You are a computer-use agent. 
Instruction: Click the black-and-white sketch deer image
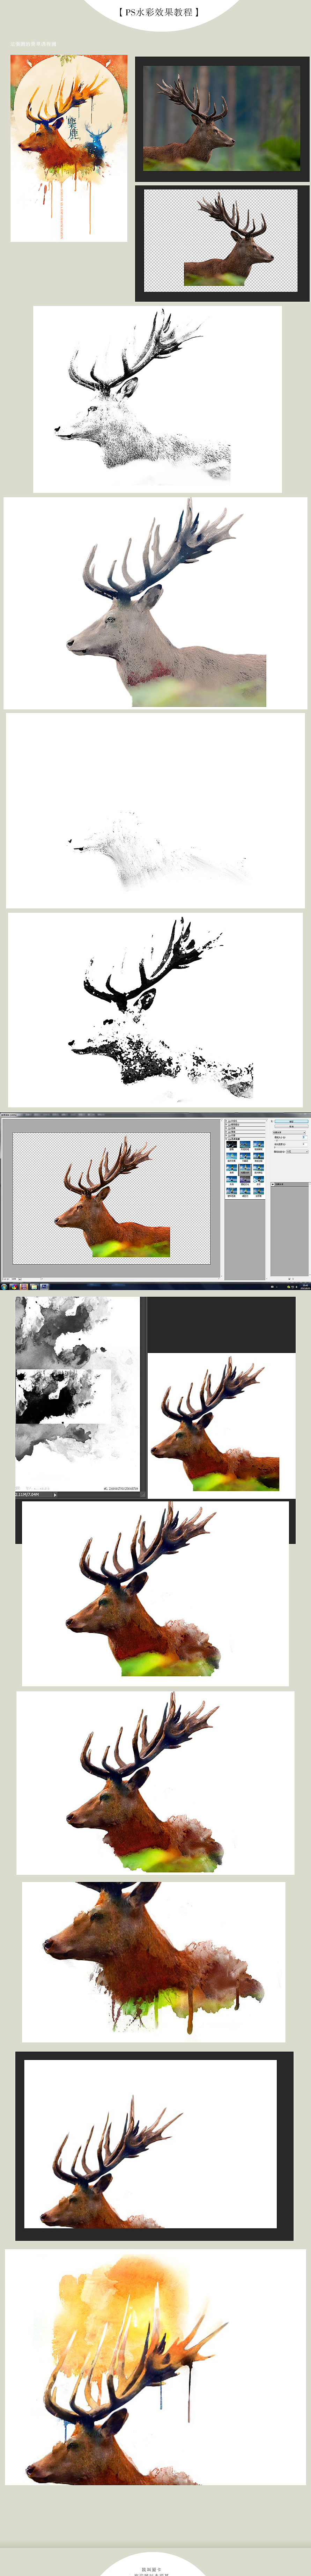[x=157, y=399]
